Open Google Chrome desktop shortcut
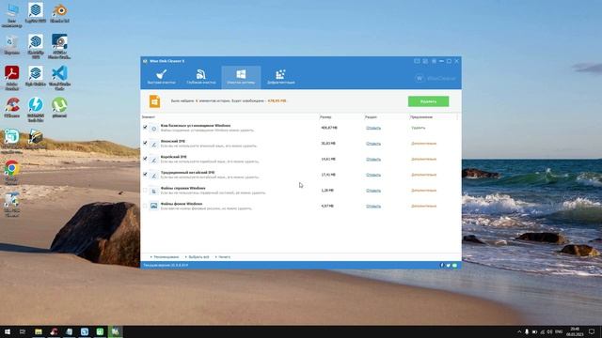Image resolution: width=602 pixels, height=338 pixels. [x=12, y=173]
